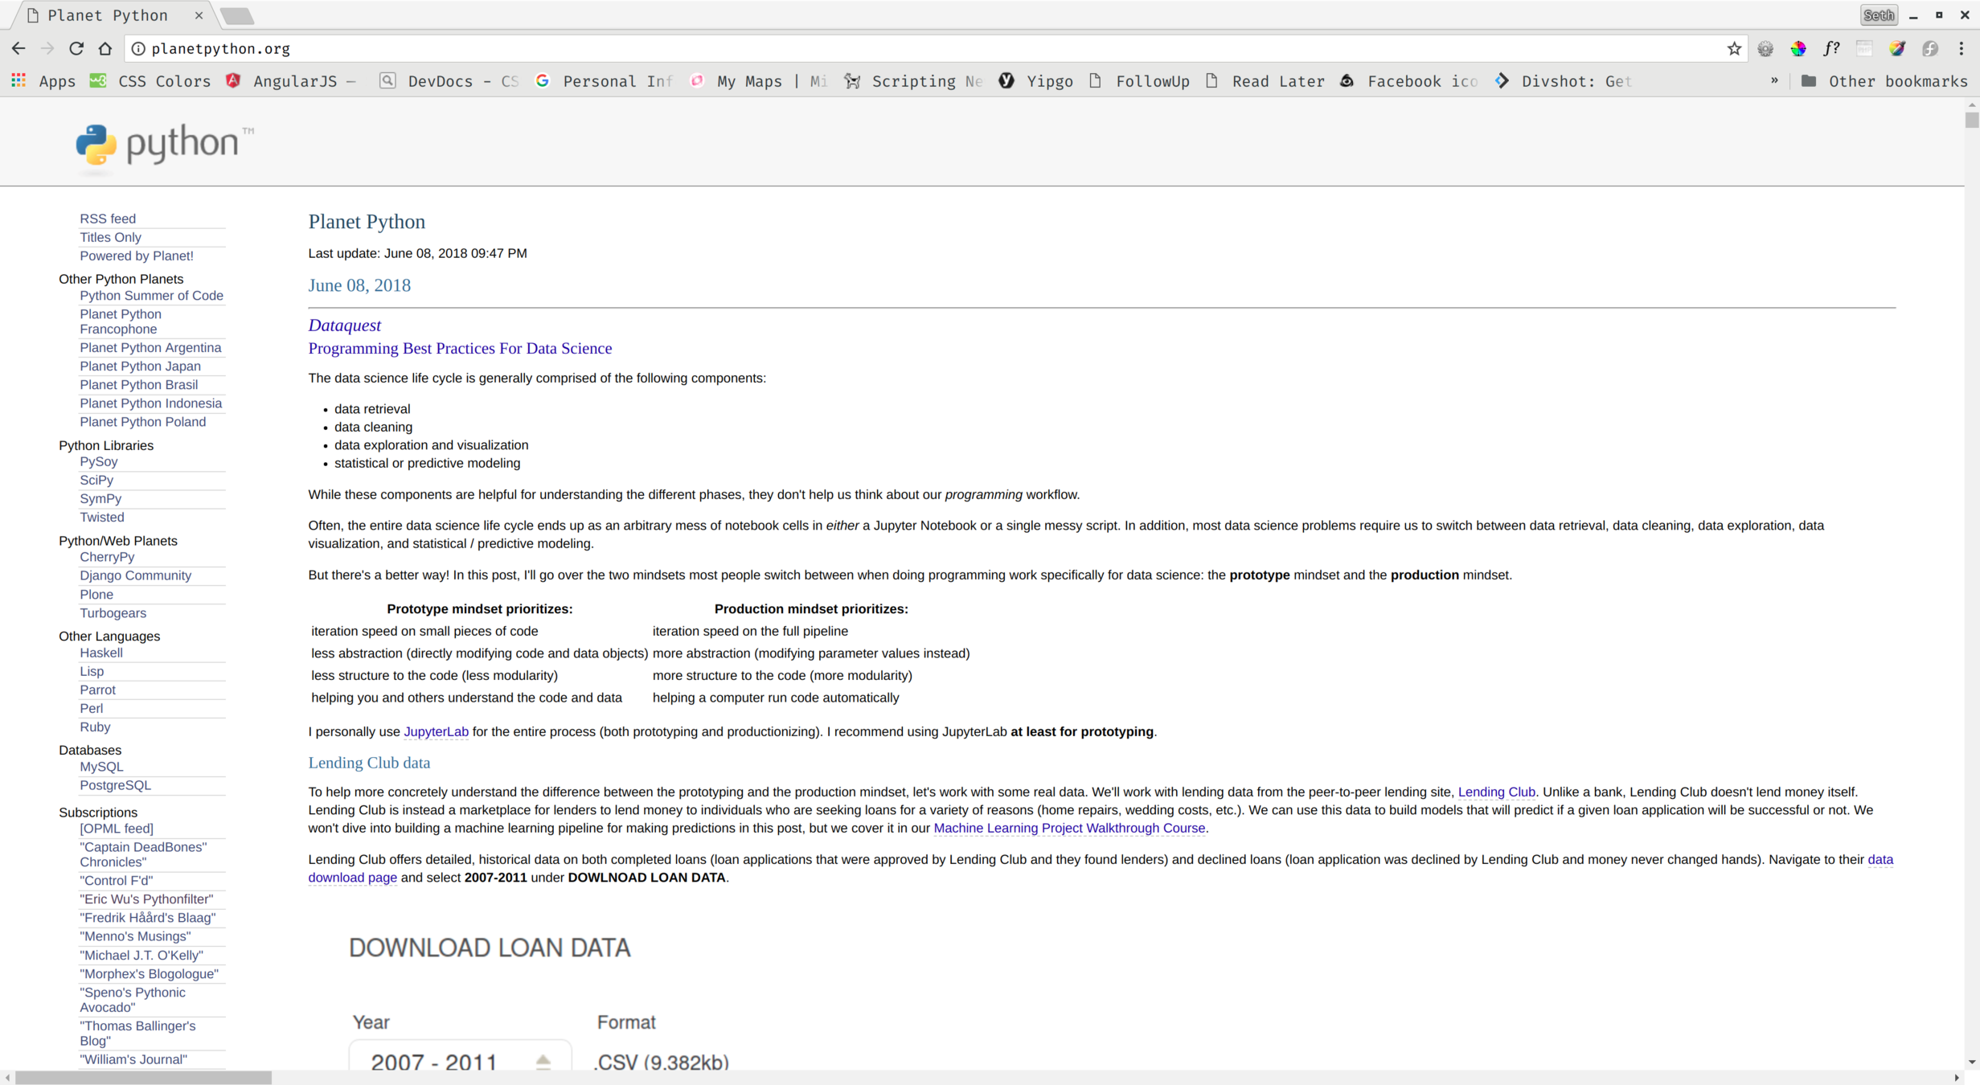The width and height of the screenshot is (1980, 1085).
Task: Open the RSS feed sidebar link
Action: pos(108,219)
